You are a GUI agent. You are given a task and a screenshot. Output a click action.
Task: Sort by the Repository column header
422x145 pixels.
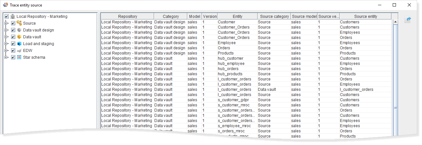127,17
